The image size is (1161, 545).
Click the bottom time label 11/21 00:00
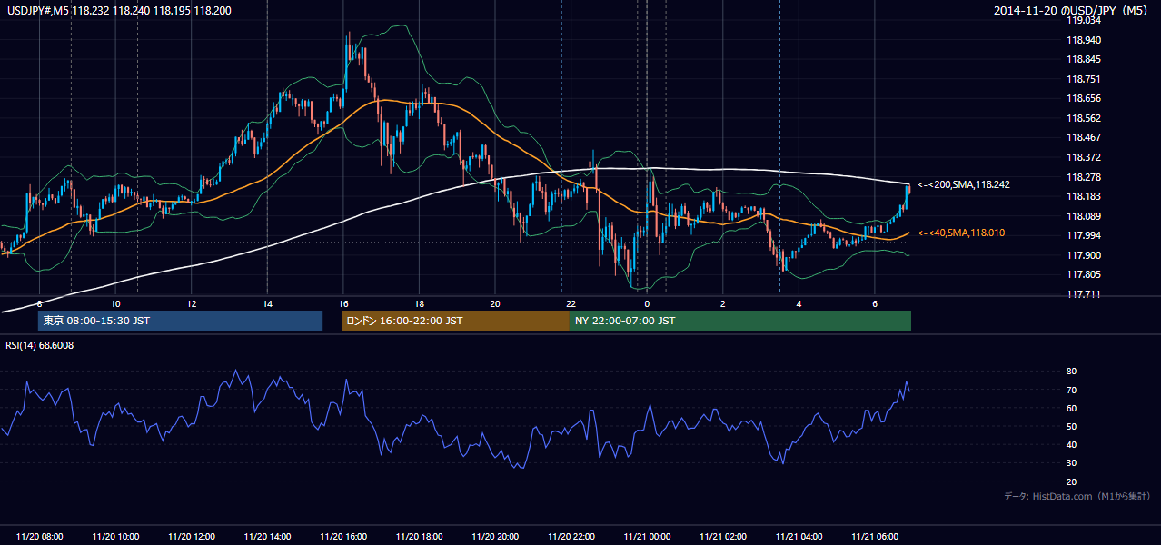(647, 537)
